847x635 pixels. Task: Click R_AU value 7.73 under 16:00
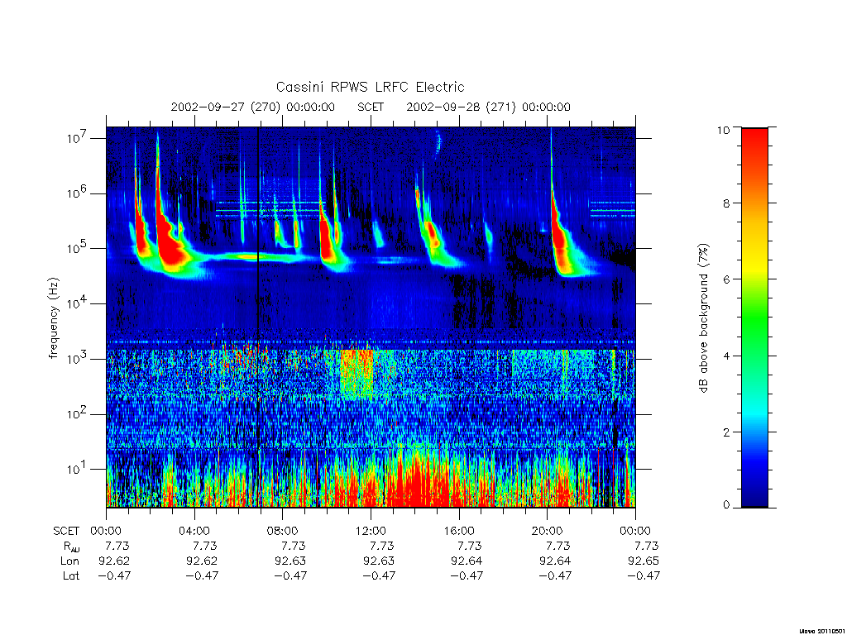point(470,546)
